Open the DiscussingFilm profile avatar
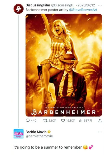This screenshot has width=104, height=155. tap(19, 9)
